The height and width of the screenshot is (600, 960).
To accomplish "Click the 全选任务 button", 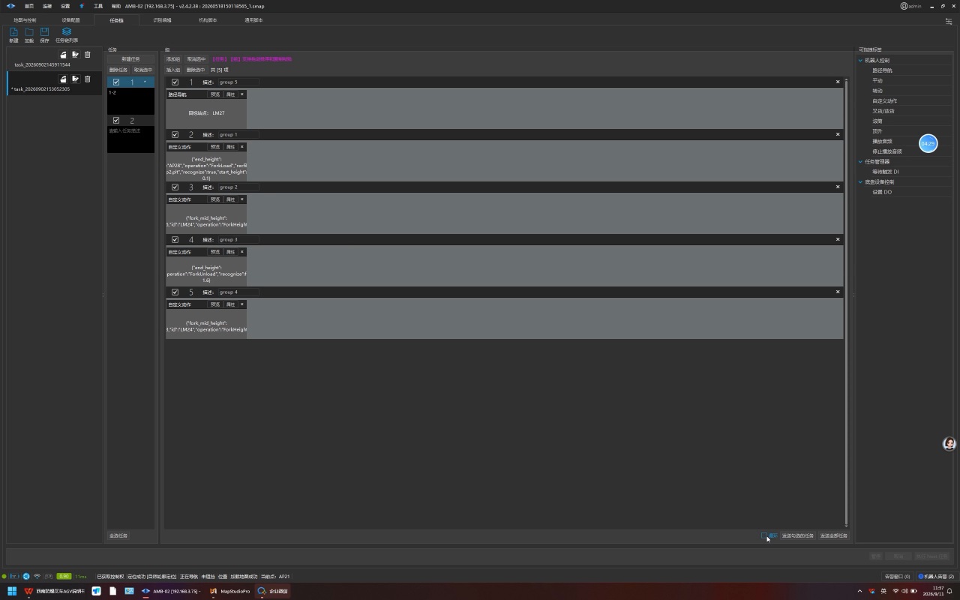I will pyautogui.click(x=118, y=535).
